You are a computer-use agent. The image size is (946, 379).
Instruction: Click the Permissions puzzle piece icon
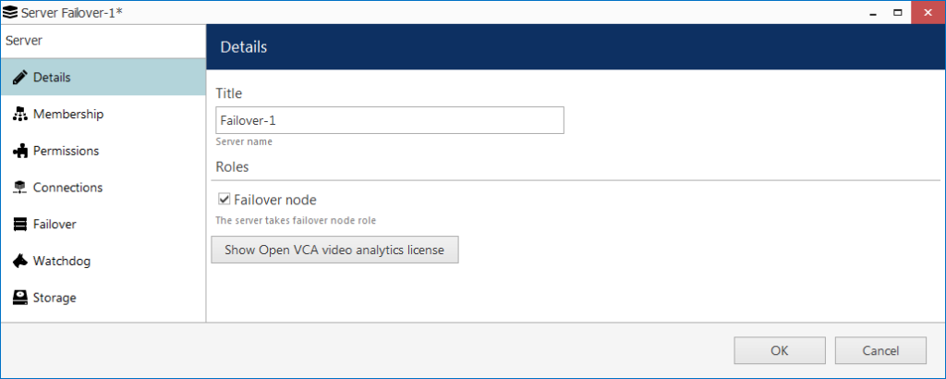pyautogui.click(x=20, y=151)
